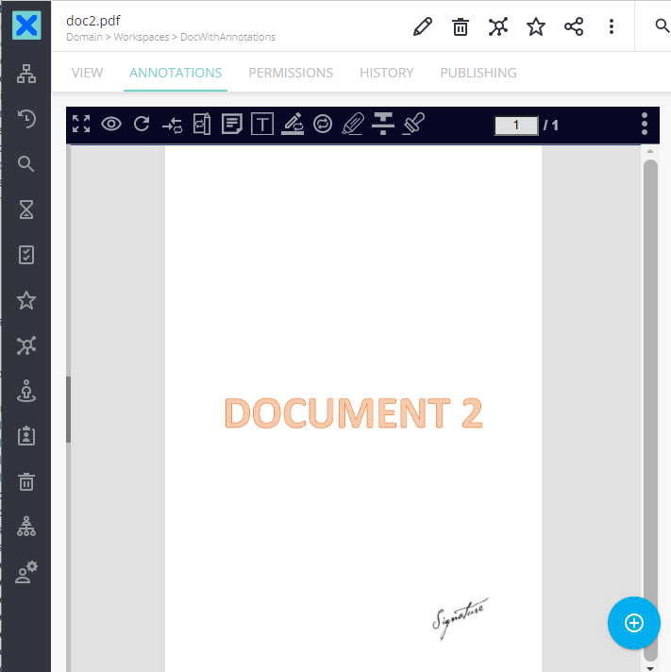Image resolution: width=671 pixels, height=672 pixels.
Task: Switch to the VIEW tab
Action: tap(87, 73)
